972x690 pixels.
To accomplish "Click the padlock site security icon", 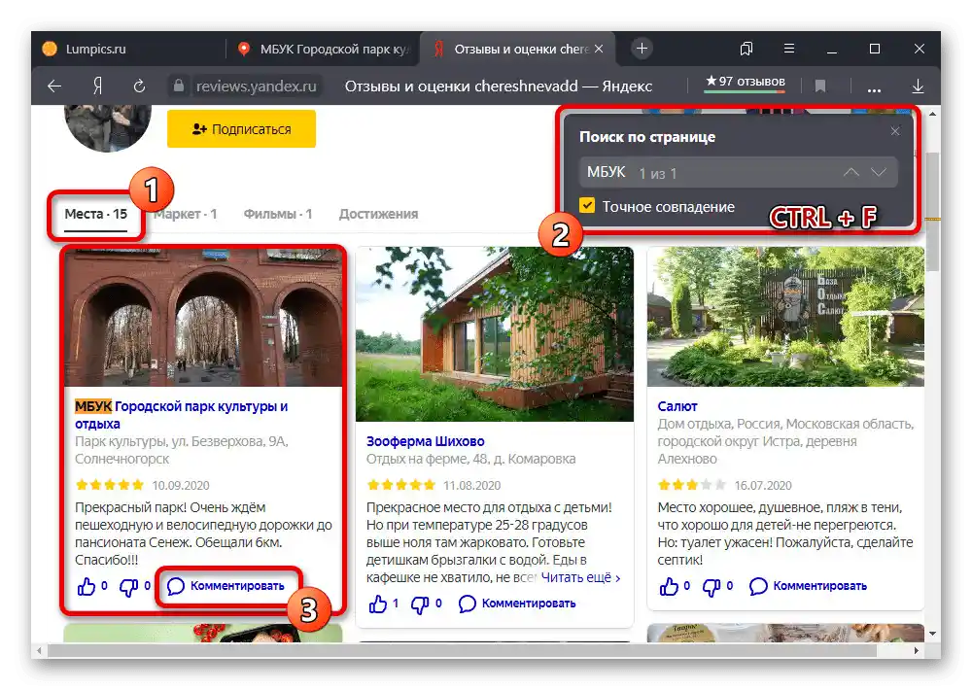I will tap(179, 86).
